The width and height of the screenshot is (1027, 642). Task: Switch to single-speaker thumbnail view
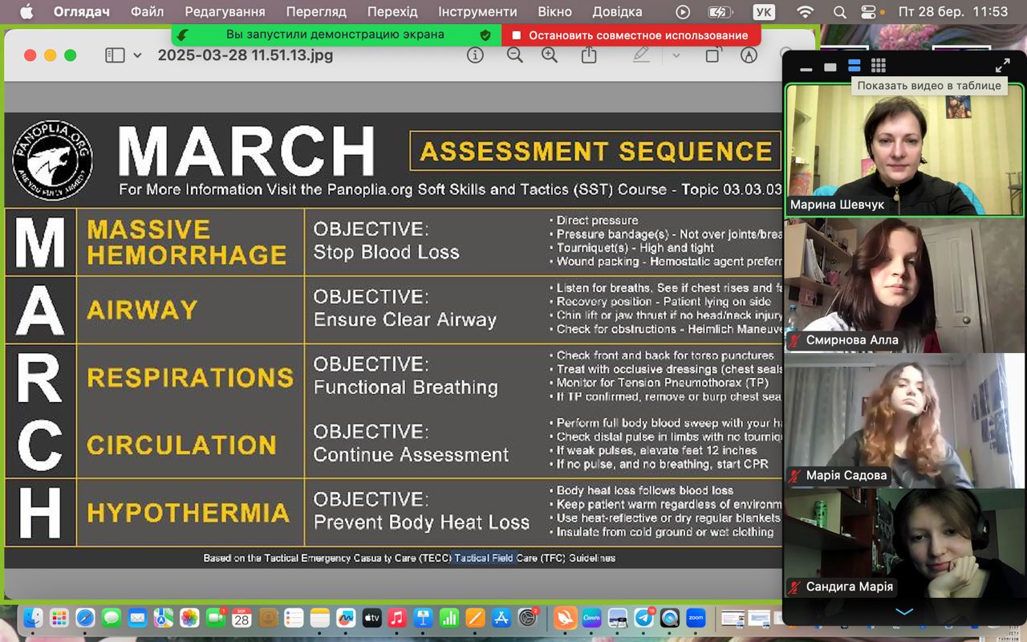click(830, 67)
